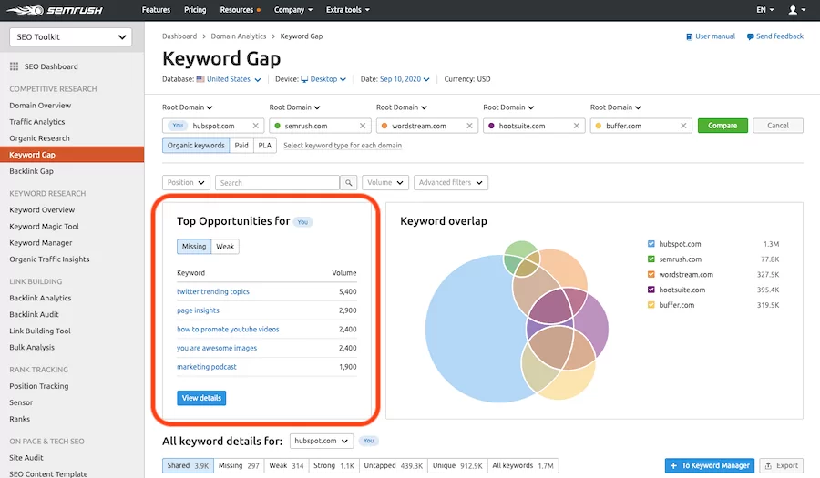The image size is (820, 478).
Task: Click the plus icon on To Keyword Manager
Action: point(673,465)
